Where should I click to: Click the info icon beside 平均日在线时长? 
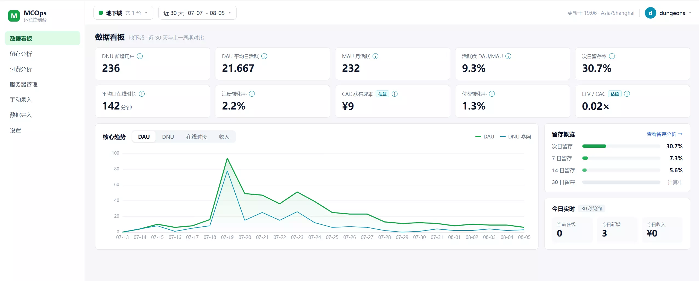coord(142,94)
